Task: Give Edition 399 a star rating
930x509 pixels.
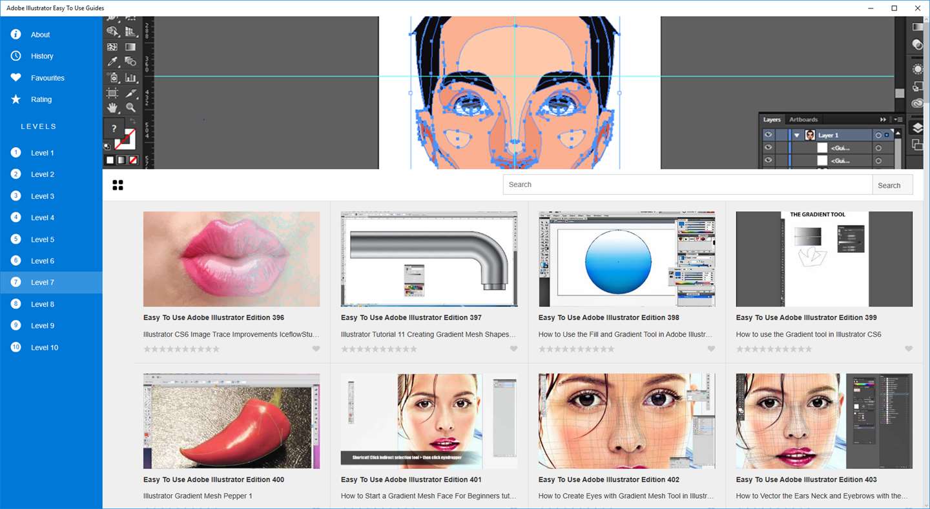Action: [x=774, y=349]
